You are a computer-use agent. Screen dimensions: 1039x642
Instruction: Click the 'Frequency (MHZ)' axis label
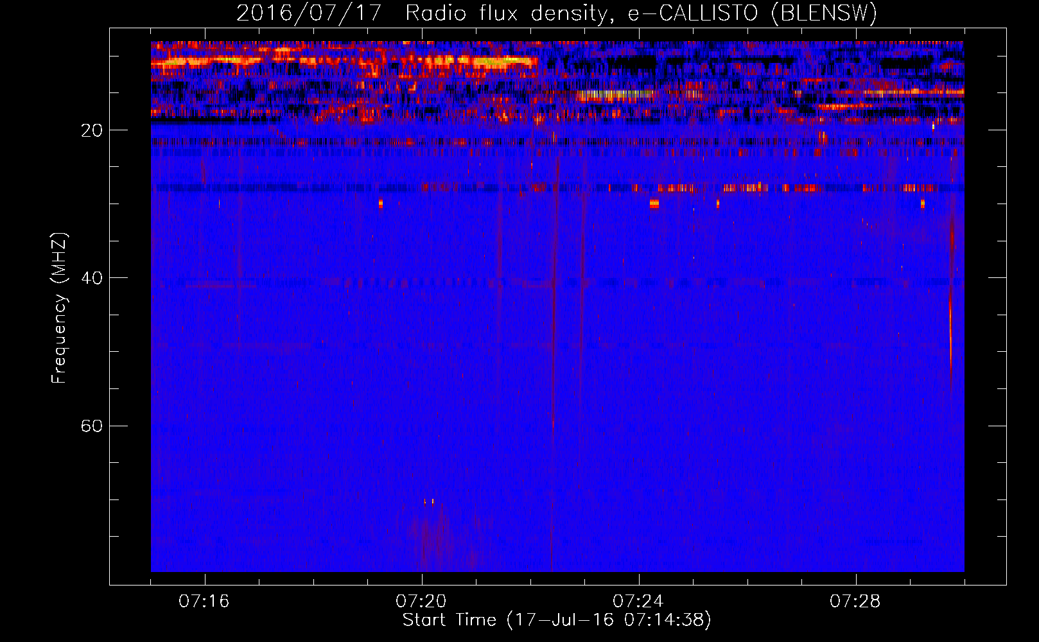tap(59, 308)
